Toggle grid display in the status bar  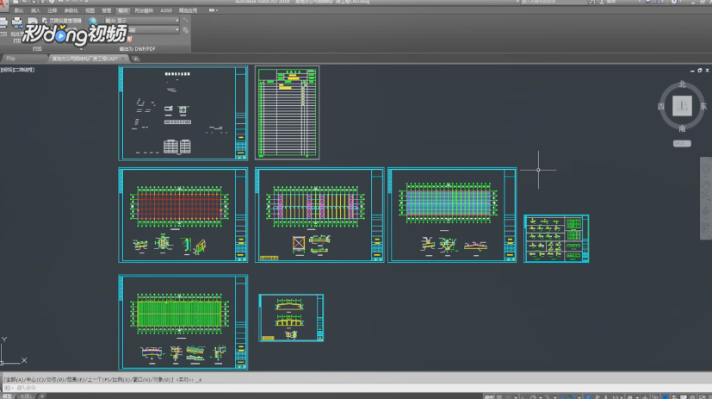(499, 397)
